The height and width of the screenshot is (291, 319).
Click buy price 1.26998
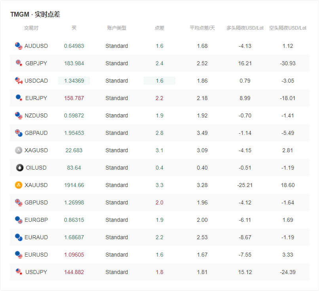74,202
